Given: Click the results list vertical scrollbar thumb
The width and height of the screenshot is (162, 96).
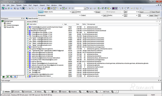Looking at the screenshot, I should click(160, 40).
